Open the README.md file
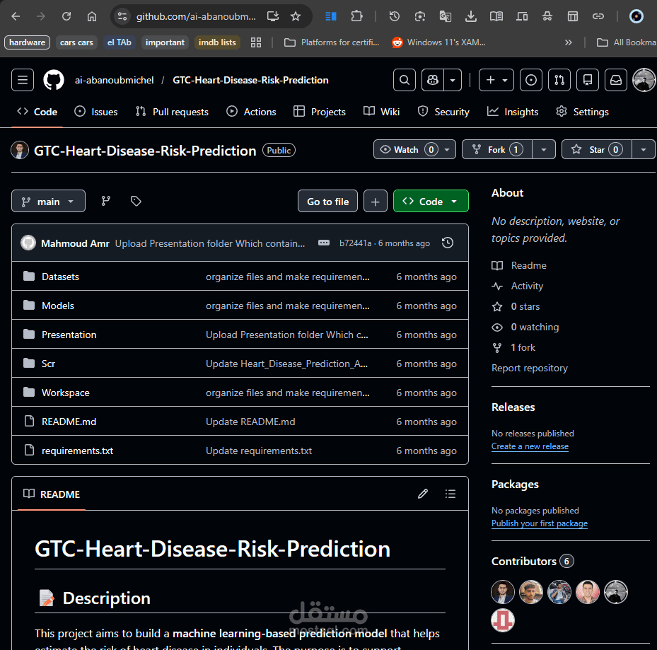The width and height of the screenshot is (657, 650). coord(69,421)
